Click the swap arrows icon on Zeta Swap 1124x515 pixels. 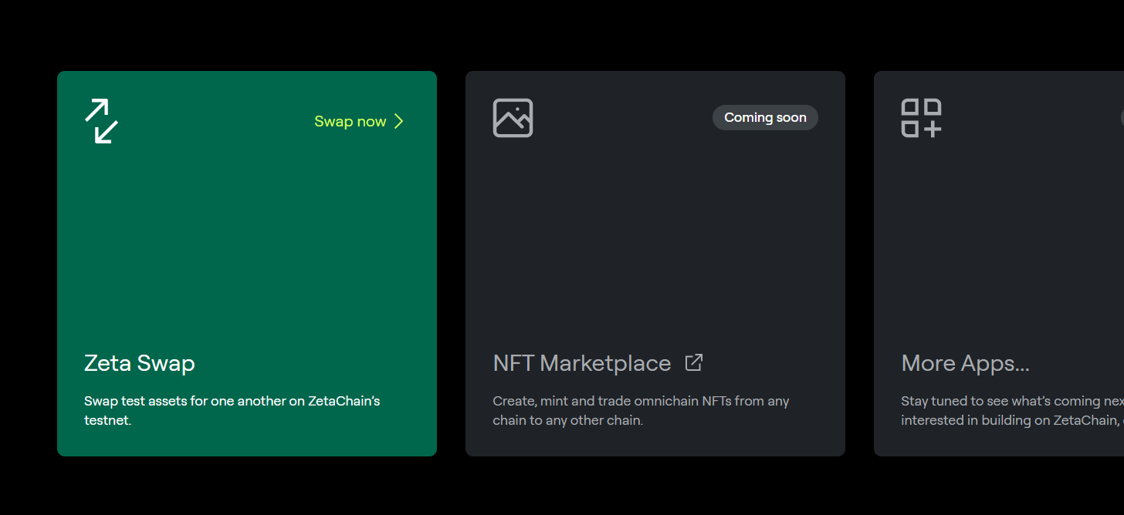click(x=101, y=121)
